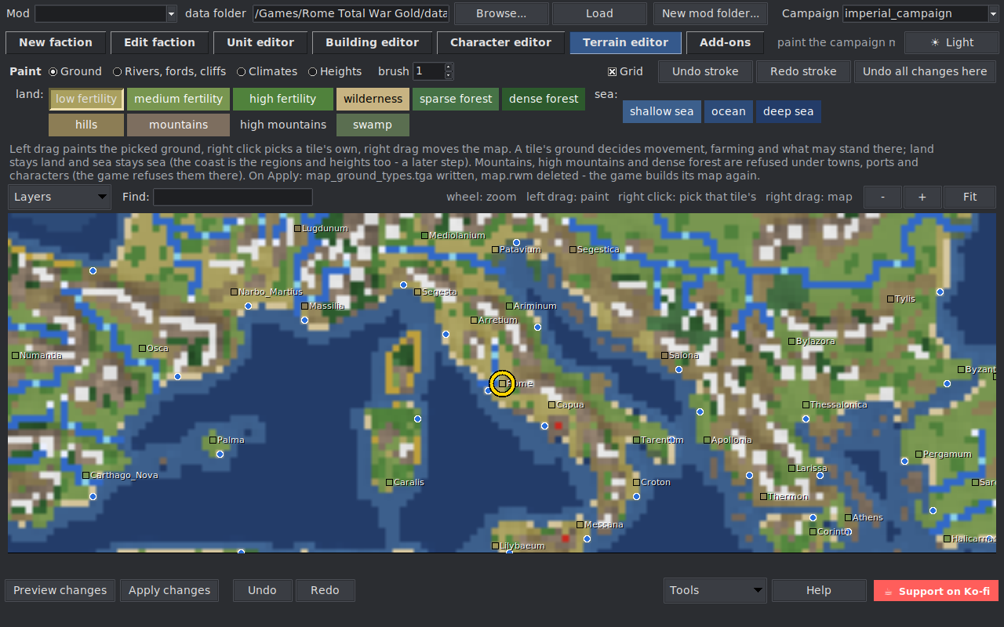The height and width of the screenshot is (627, 1004).
Task: Open the Add-ons tab
Action: pyautogui.click(x=725, y=42)
